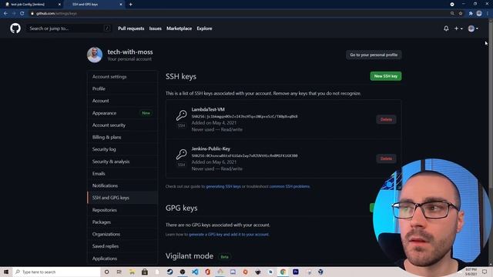Click the LambdaTest-VM key title
The image size is (493, 277).
[x=208, y=109]
